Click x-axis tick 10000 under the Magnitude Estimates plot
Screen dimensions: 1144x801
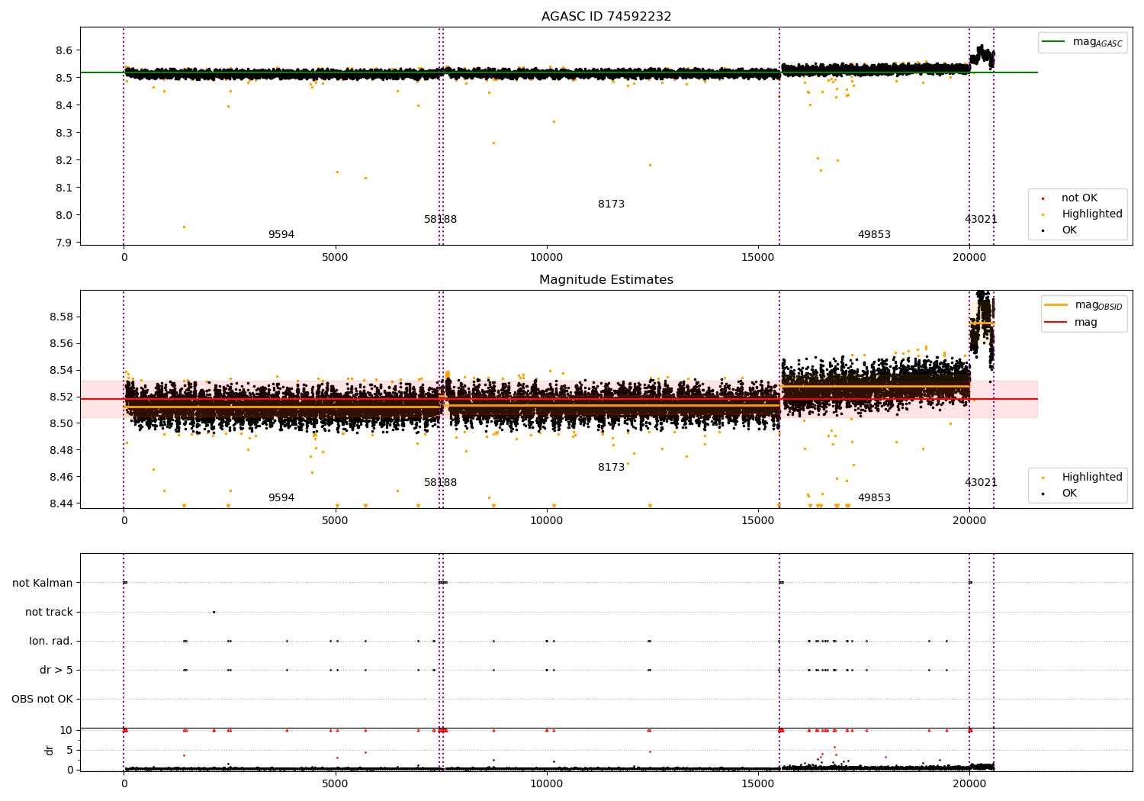click(x=546, y=521)
